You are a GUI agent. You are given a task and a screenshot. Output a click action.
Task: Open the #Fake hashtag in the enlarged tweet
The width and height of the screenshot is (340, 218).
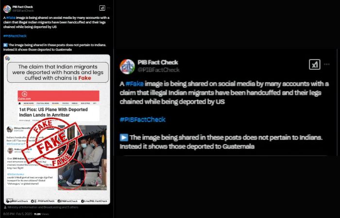[x=135, y=84]
